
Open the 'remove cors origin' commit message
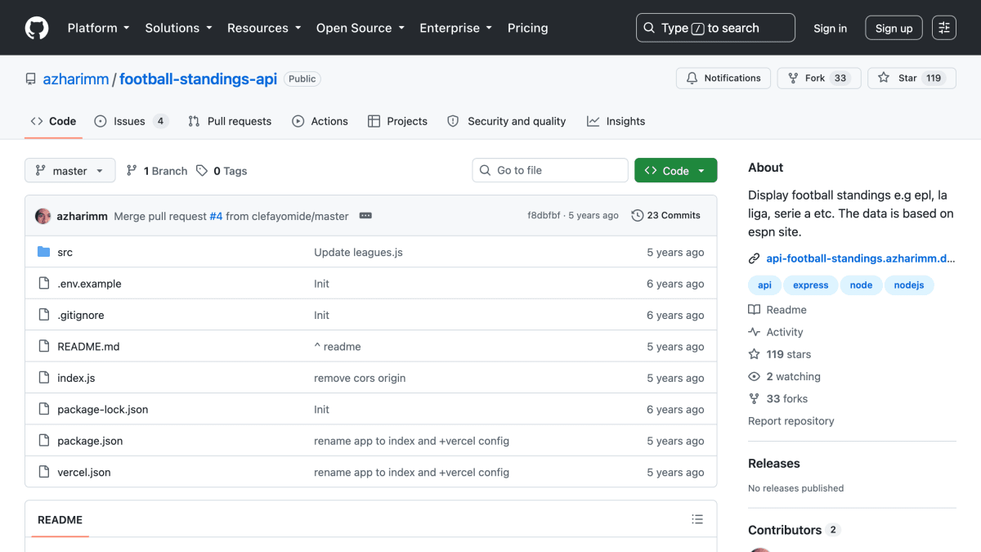(x=360, y=378)
